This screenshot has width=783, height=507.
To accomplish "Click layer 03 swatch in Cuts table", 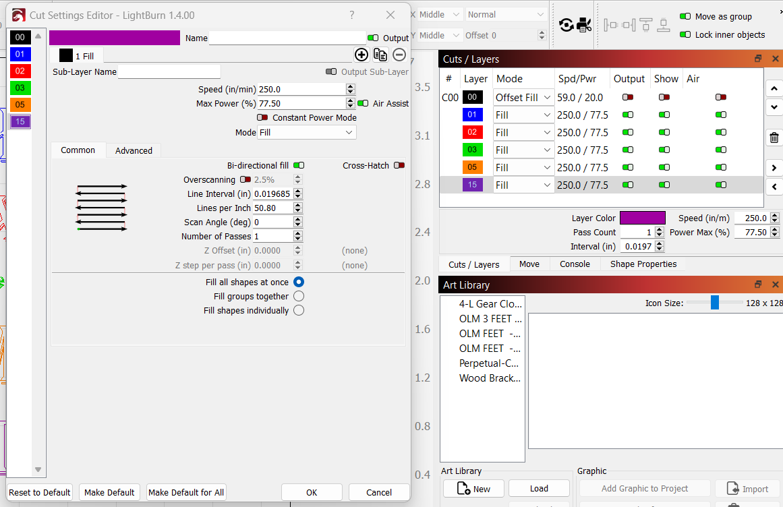I will click(x=472, y=150).
